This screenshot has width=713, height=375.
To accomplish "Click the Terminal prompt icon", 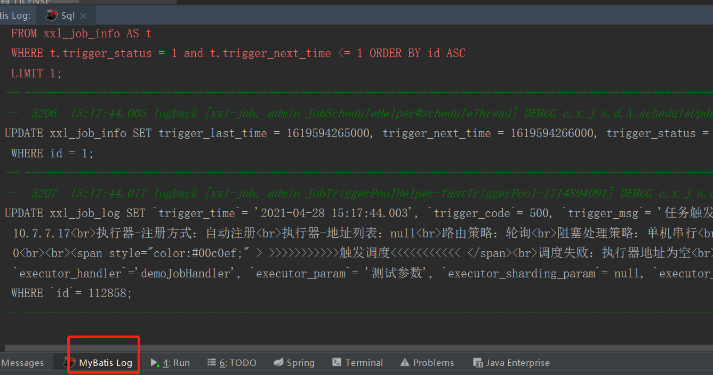I will coord(337,362).
